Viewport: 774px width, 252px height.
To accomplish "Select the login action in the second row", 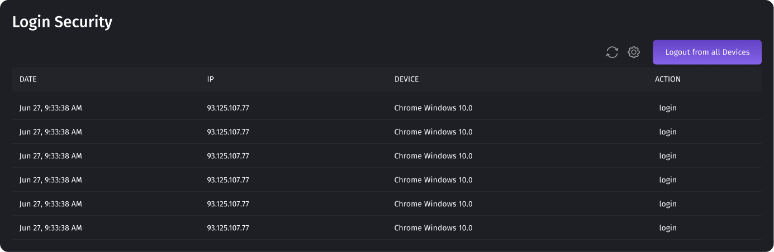I will click(668, 132).
